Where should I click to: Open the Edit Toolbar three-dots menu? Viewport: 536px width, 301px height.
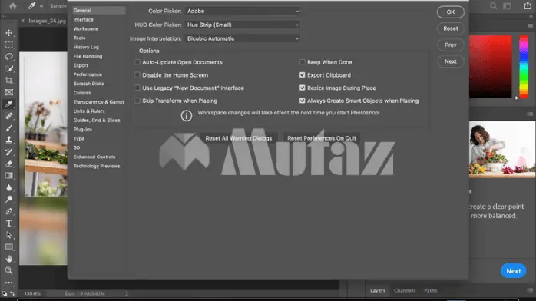tap(9, 283)
